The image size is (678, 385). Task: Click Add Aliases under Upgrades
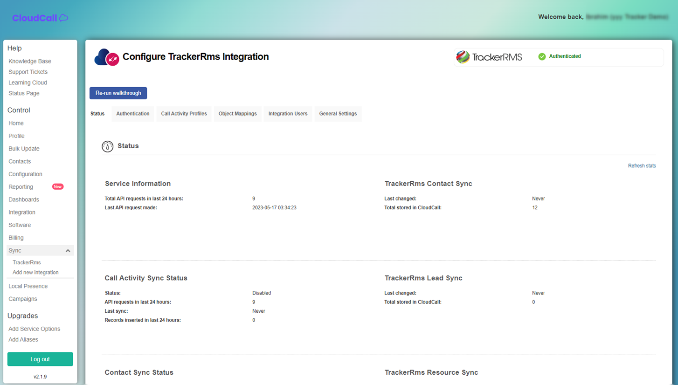click(x=23, y=340)
